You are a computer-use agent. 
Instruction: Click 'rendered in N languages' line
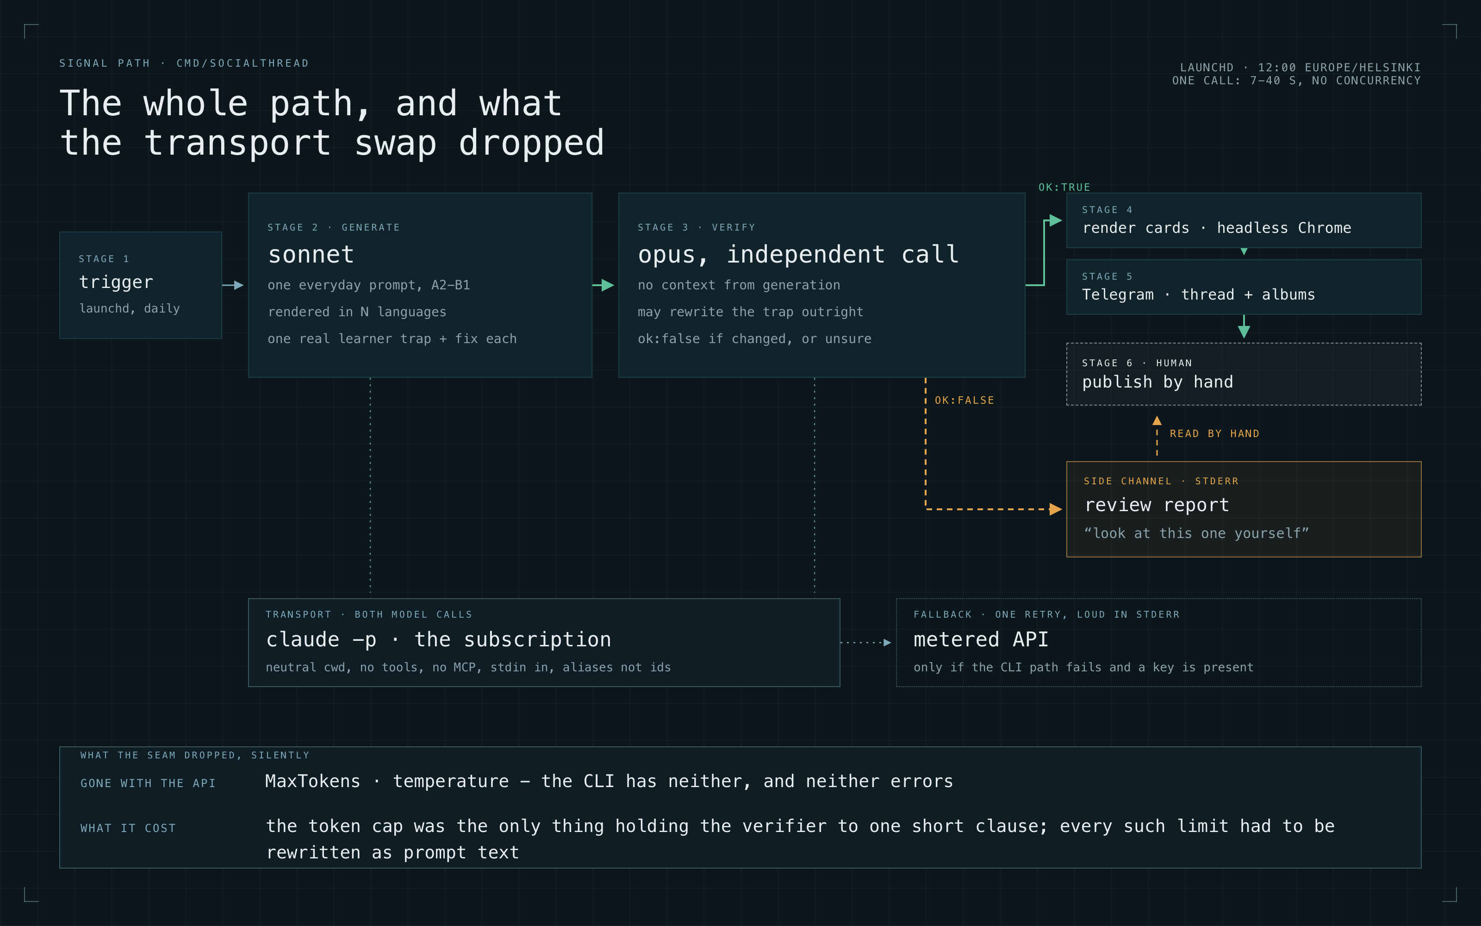pos(357,313)
